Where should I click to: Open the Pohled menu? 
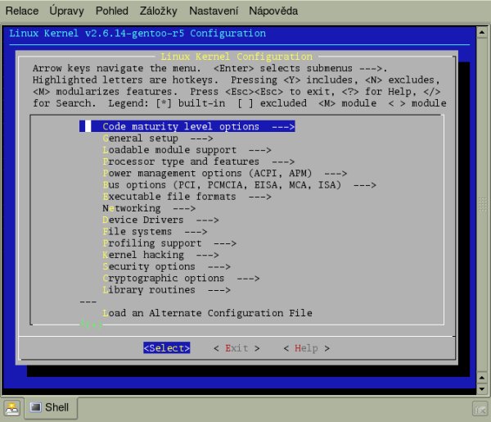pyautogui.click(x=112, y=11)
